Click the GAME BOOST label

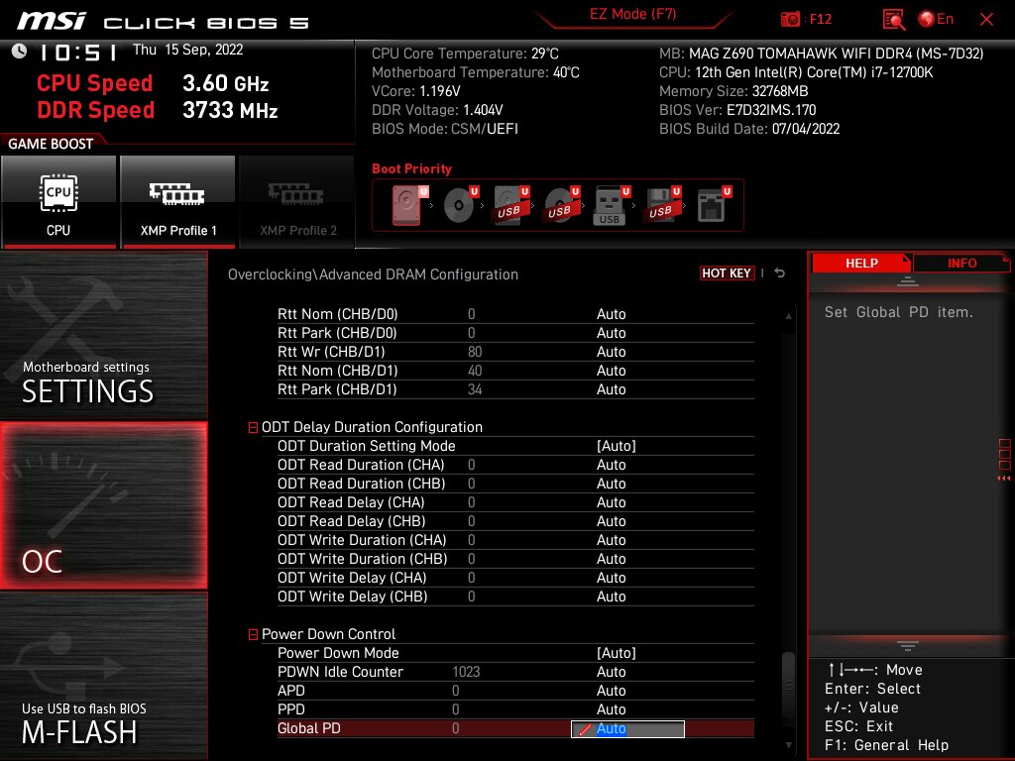[x=51, y=144]
